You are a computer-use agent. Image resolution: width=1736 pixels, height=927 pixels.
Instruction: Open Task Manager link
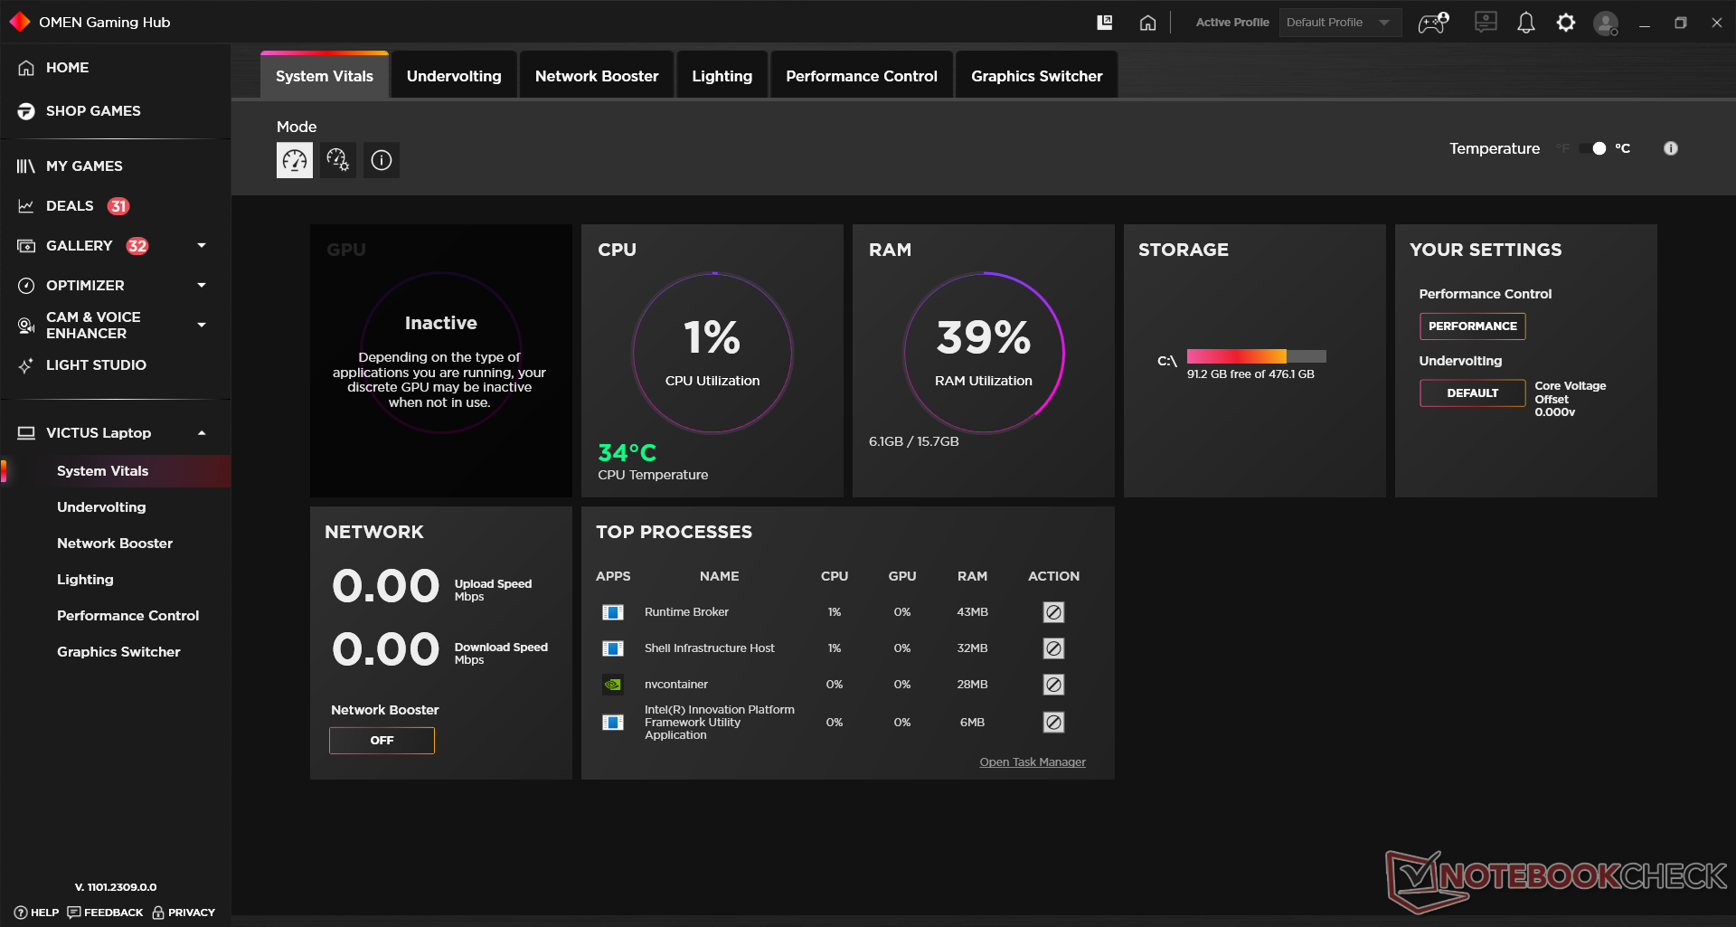1033,762
